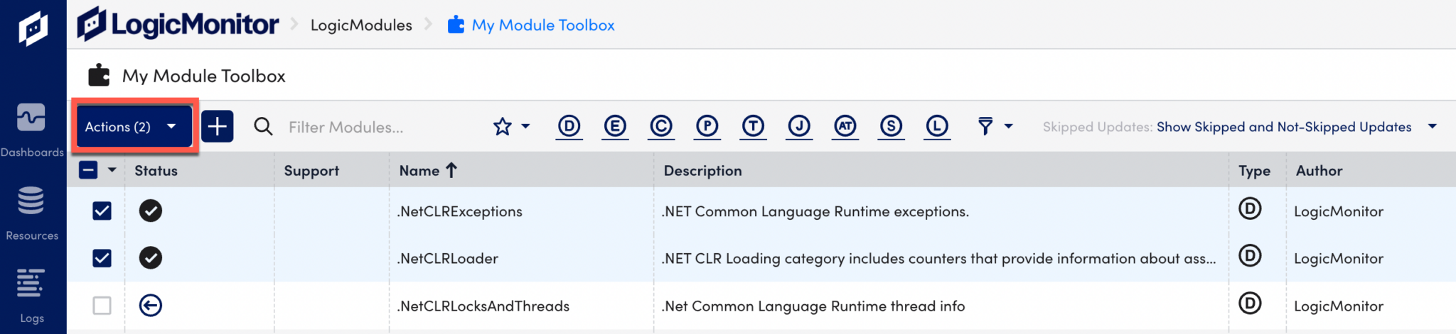Select the C module type filter
Screen dimensions: 1456x334
pos(661,126)
